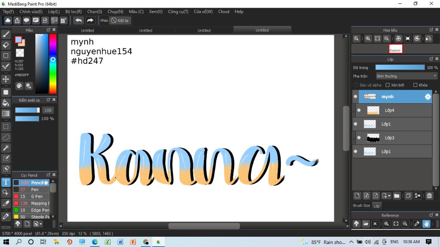The image size is (440, 247).
Task: Hide the mynh layer
Action: pos(355,96)
